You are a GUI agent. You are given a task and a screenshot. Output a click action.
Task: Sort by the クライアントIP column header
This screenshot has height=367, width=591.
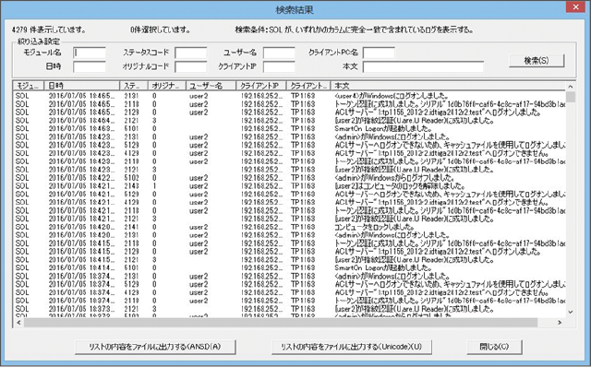(x=261, y=86)
